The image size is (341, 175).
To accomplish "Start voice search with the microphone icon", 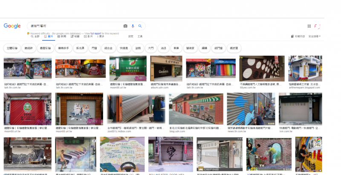I will coord(133,26).
